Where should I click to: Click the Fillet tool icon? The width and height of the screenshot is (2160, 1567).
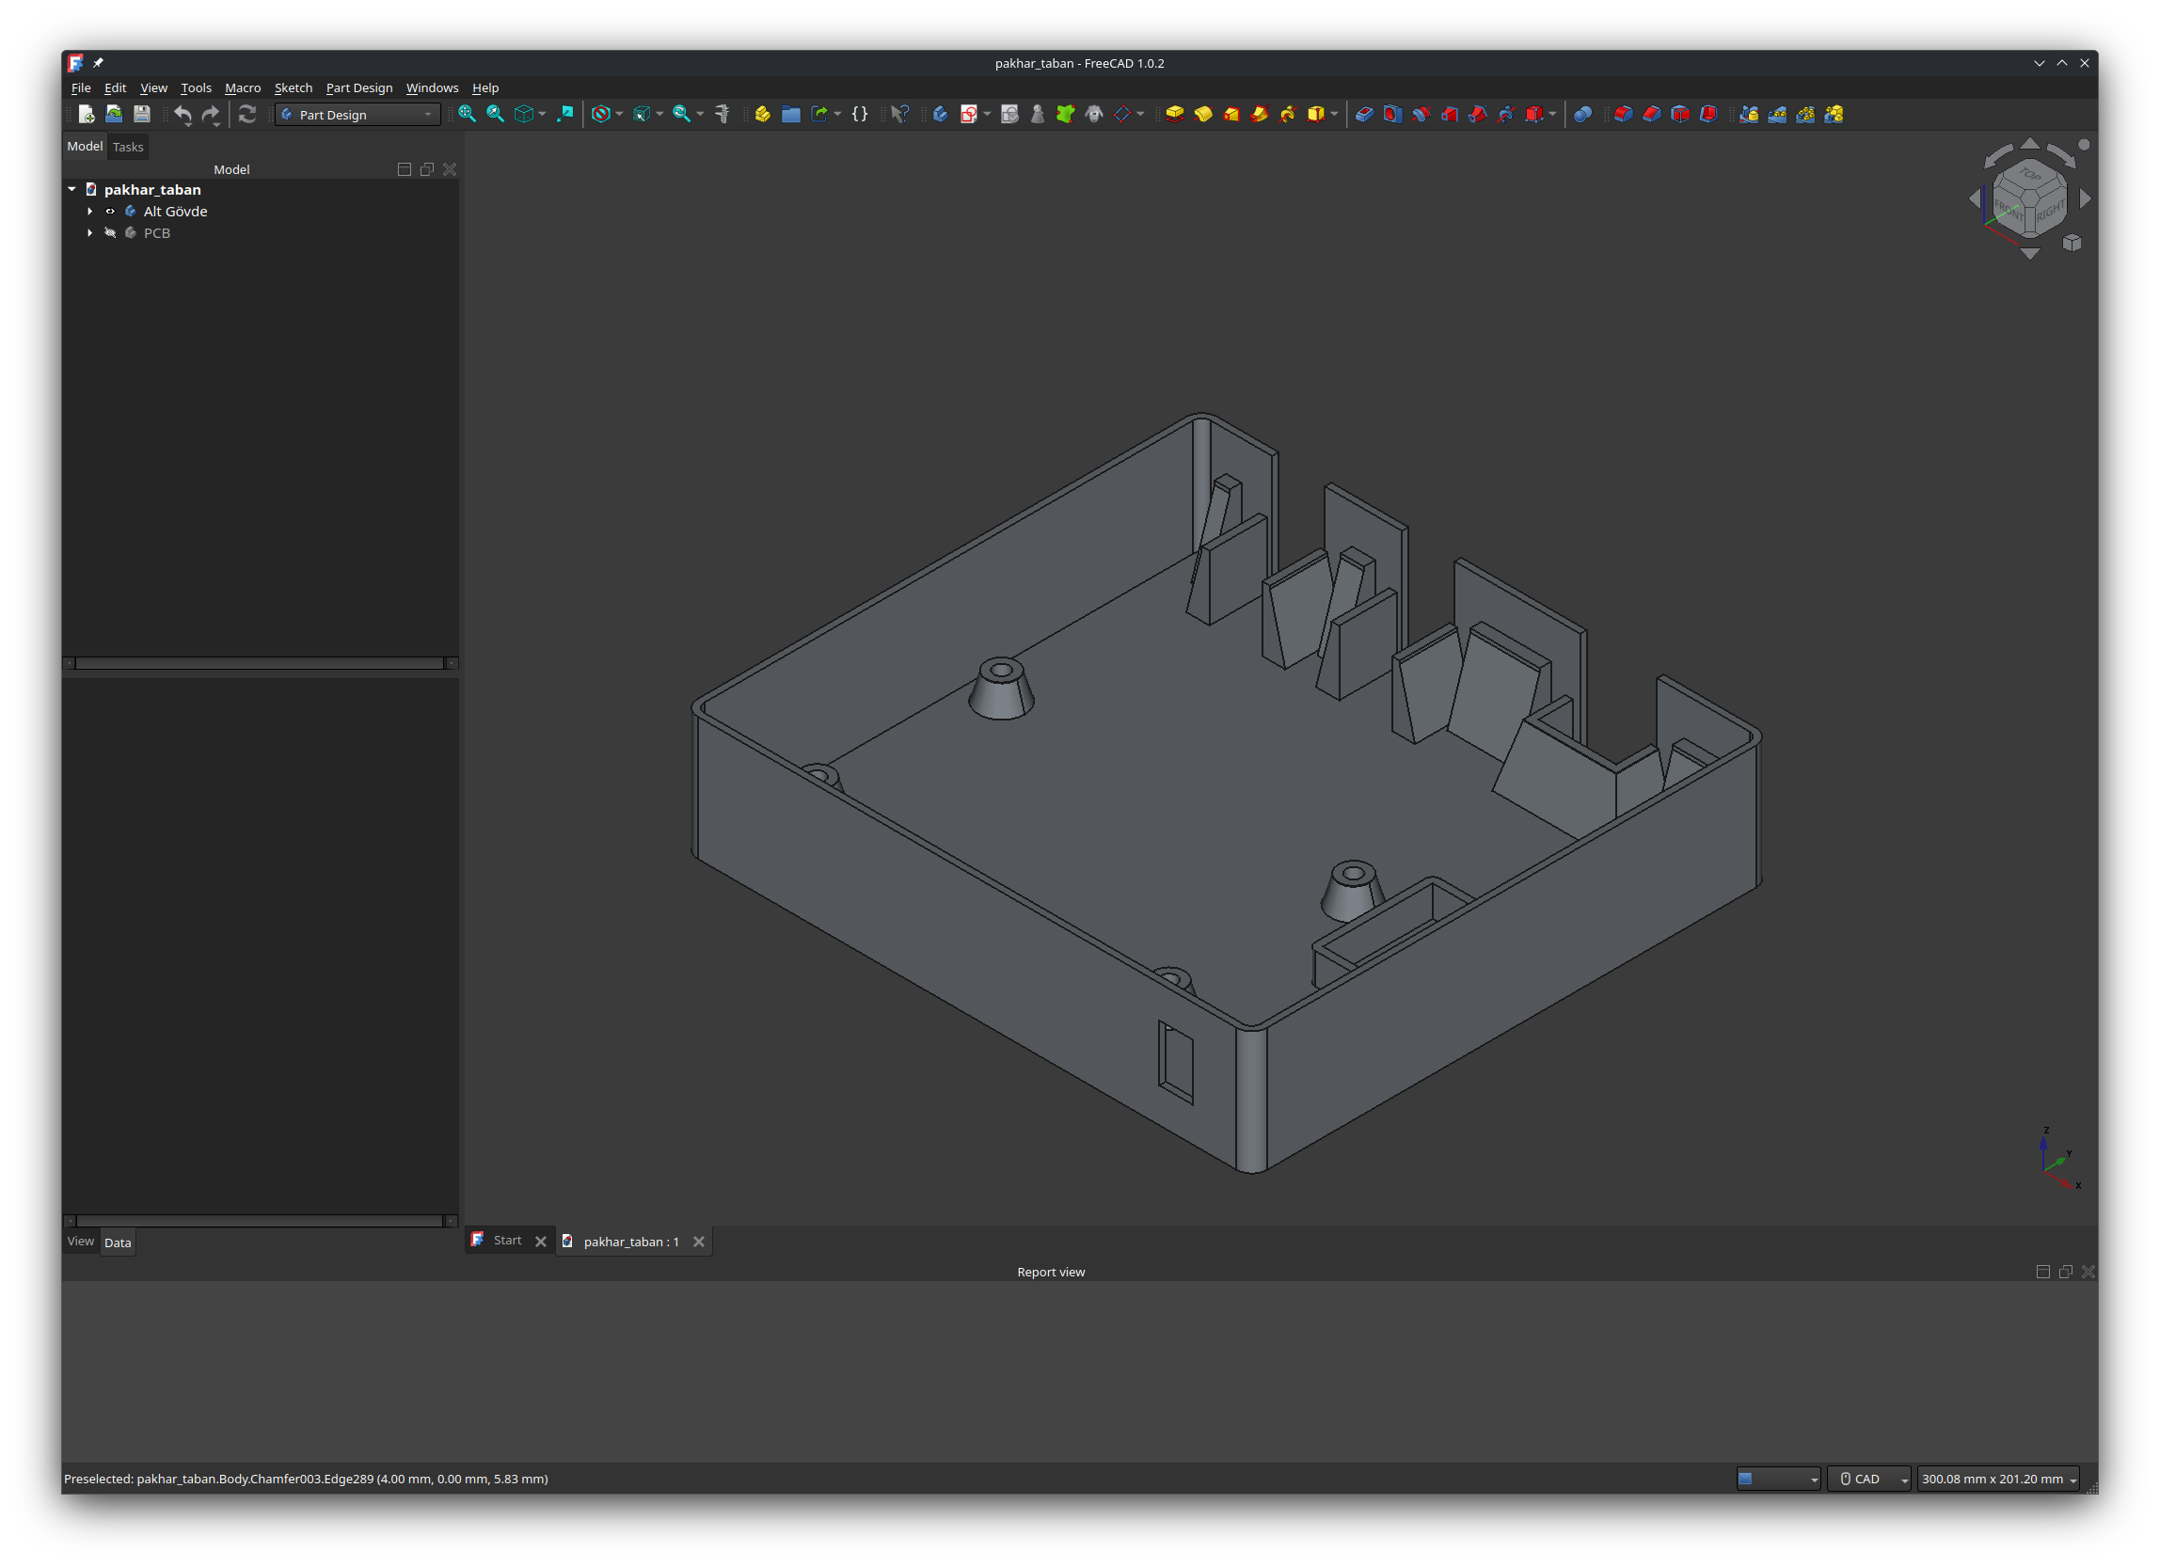pos(1623,114)
